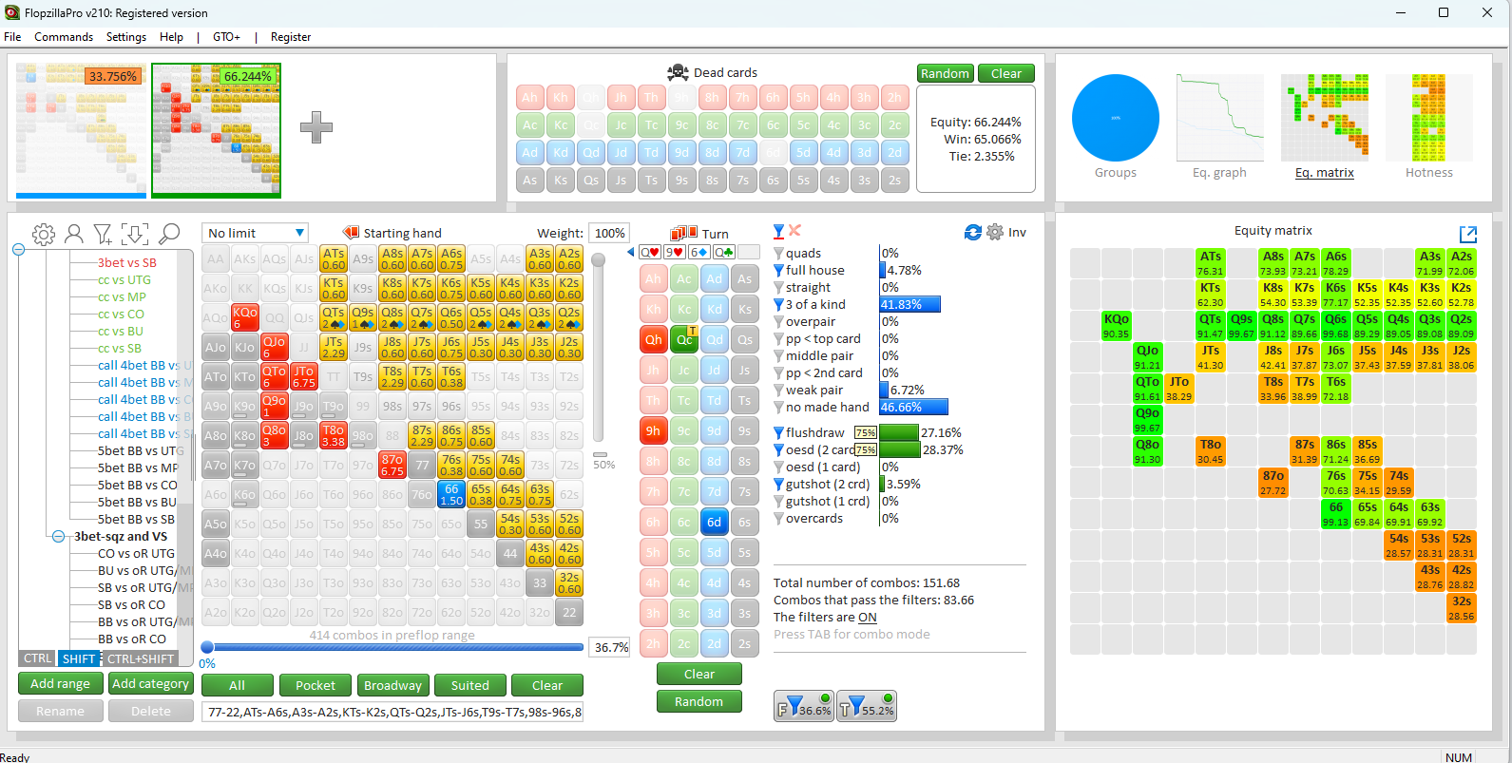Click the add filter funnel icon
This screenshot has height=763, width=1512.
104,234
